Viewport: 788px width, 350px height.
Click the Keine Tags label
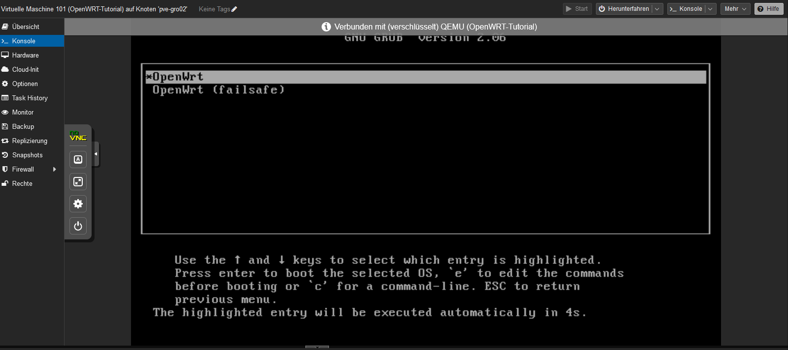(x=214, y=9)
